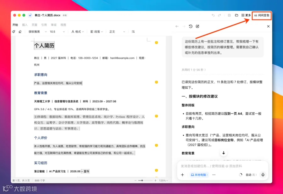Open the comment marker beside 求职意向 line
Screen dimensions: 283x194
click(x=157, y=82)
